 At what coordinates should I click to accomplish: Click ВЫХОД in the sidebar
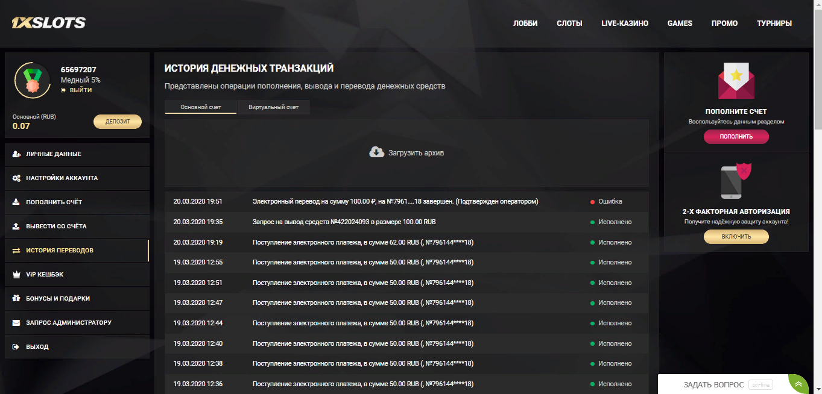[77, 347]
